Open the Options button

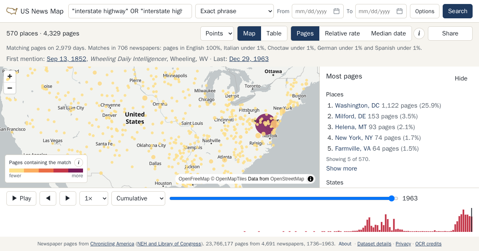425,11
